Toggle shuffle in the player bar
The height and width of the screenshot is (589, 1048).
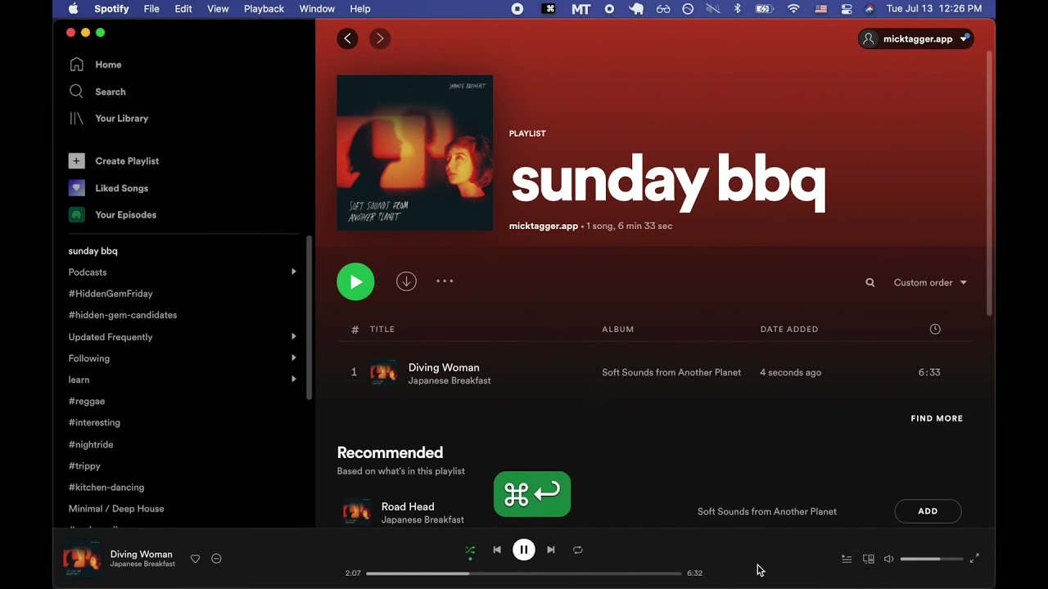470,551
